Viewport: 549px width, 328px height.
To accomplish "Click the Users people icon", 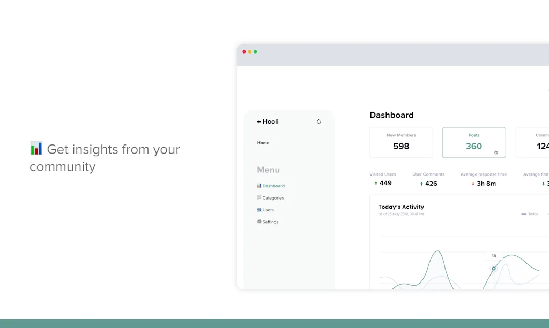I will (x=259, y=210).
